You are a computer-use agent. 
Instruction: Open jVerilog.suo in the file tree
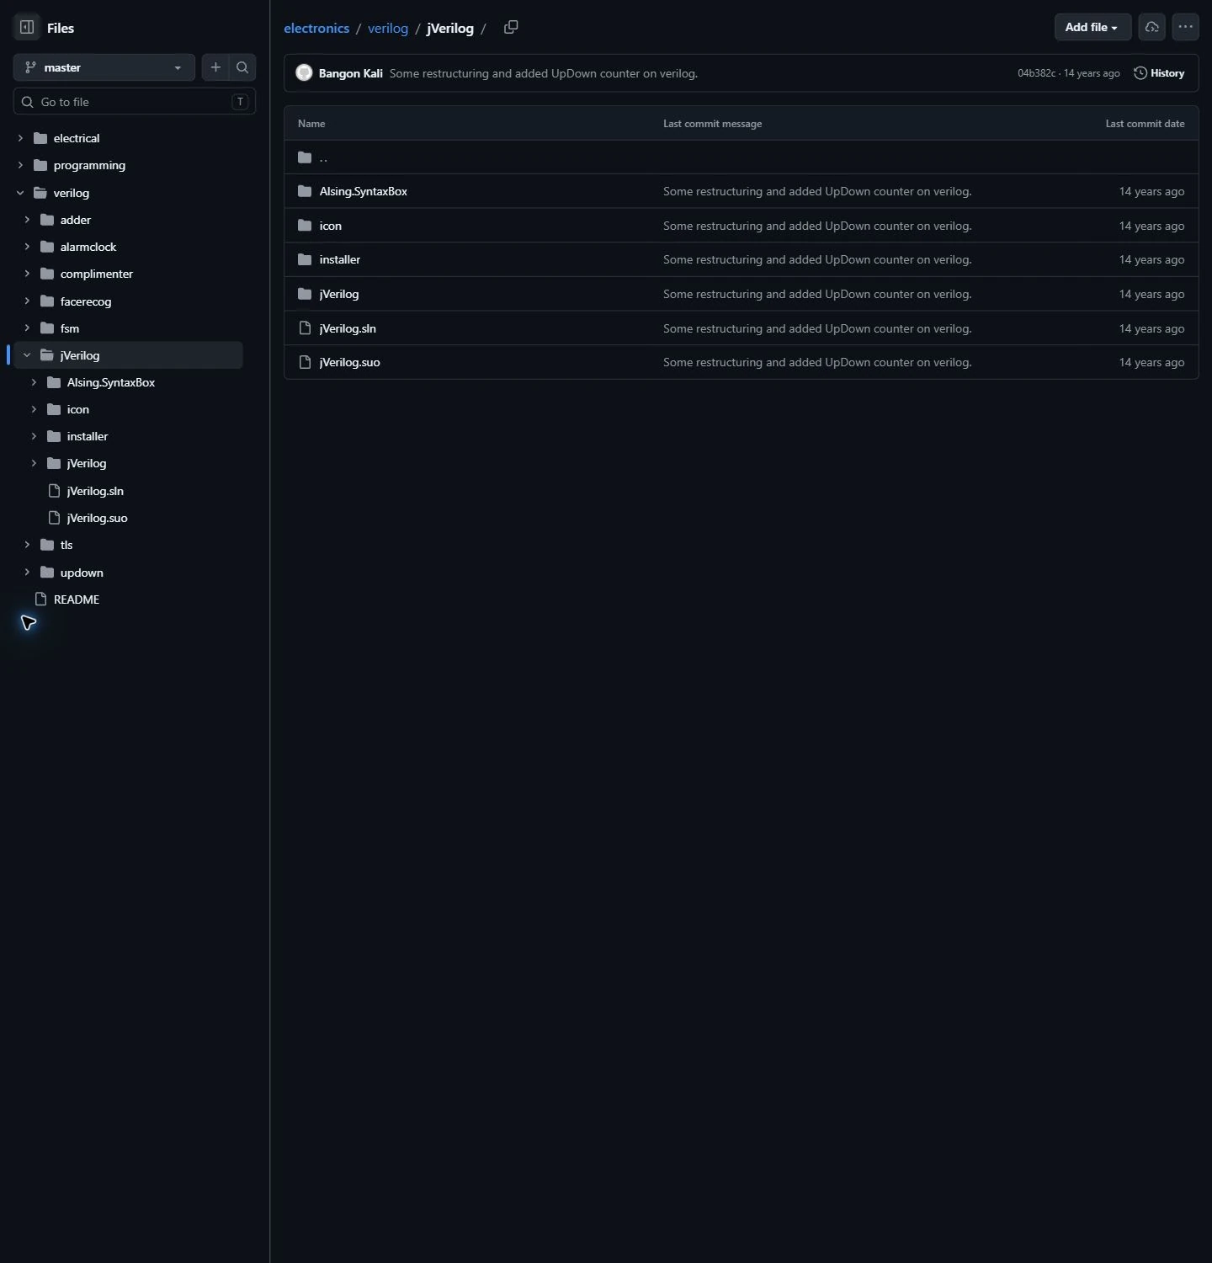click(x=98, y=518)
